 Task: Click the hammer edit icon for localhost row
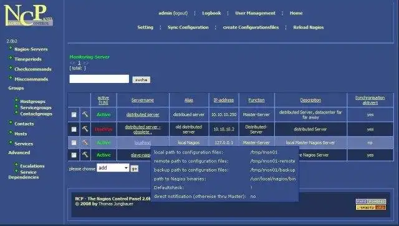[x=85, y=142]
